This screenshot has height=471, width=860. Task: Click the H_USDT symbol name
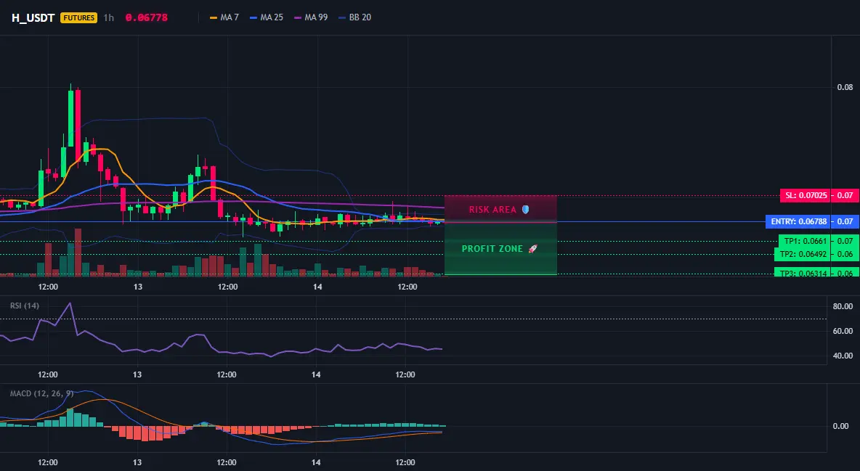[x=33, y=17]
